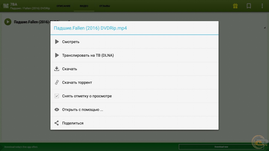Open the gift box icon in header

tap(235, 6)
